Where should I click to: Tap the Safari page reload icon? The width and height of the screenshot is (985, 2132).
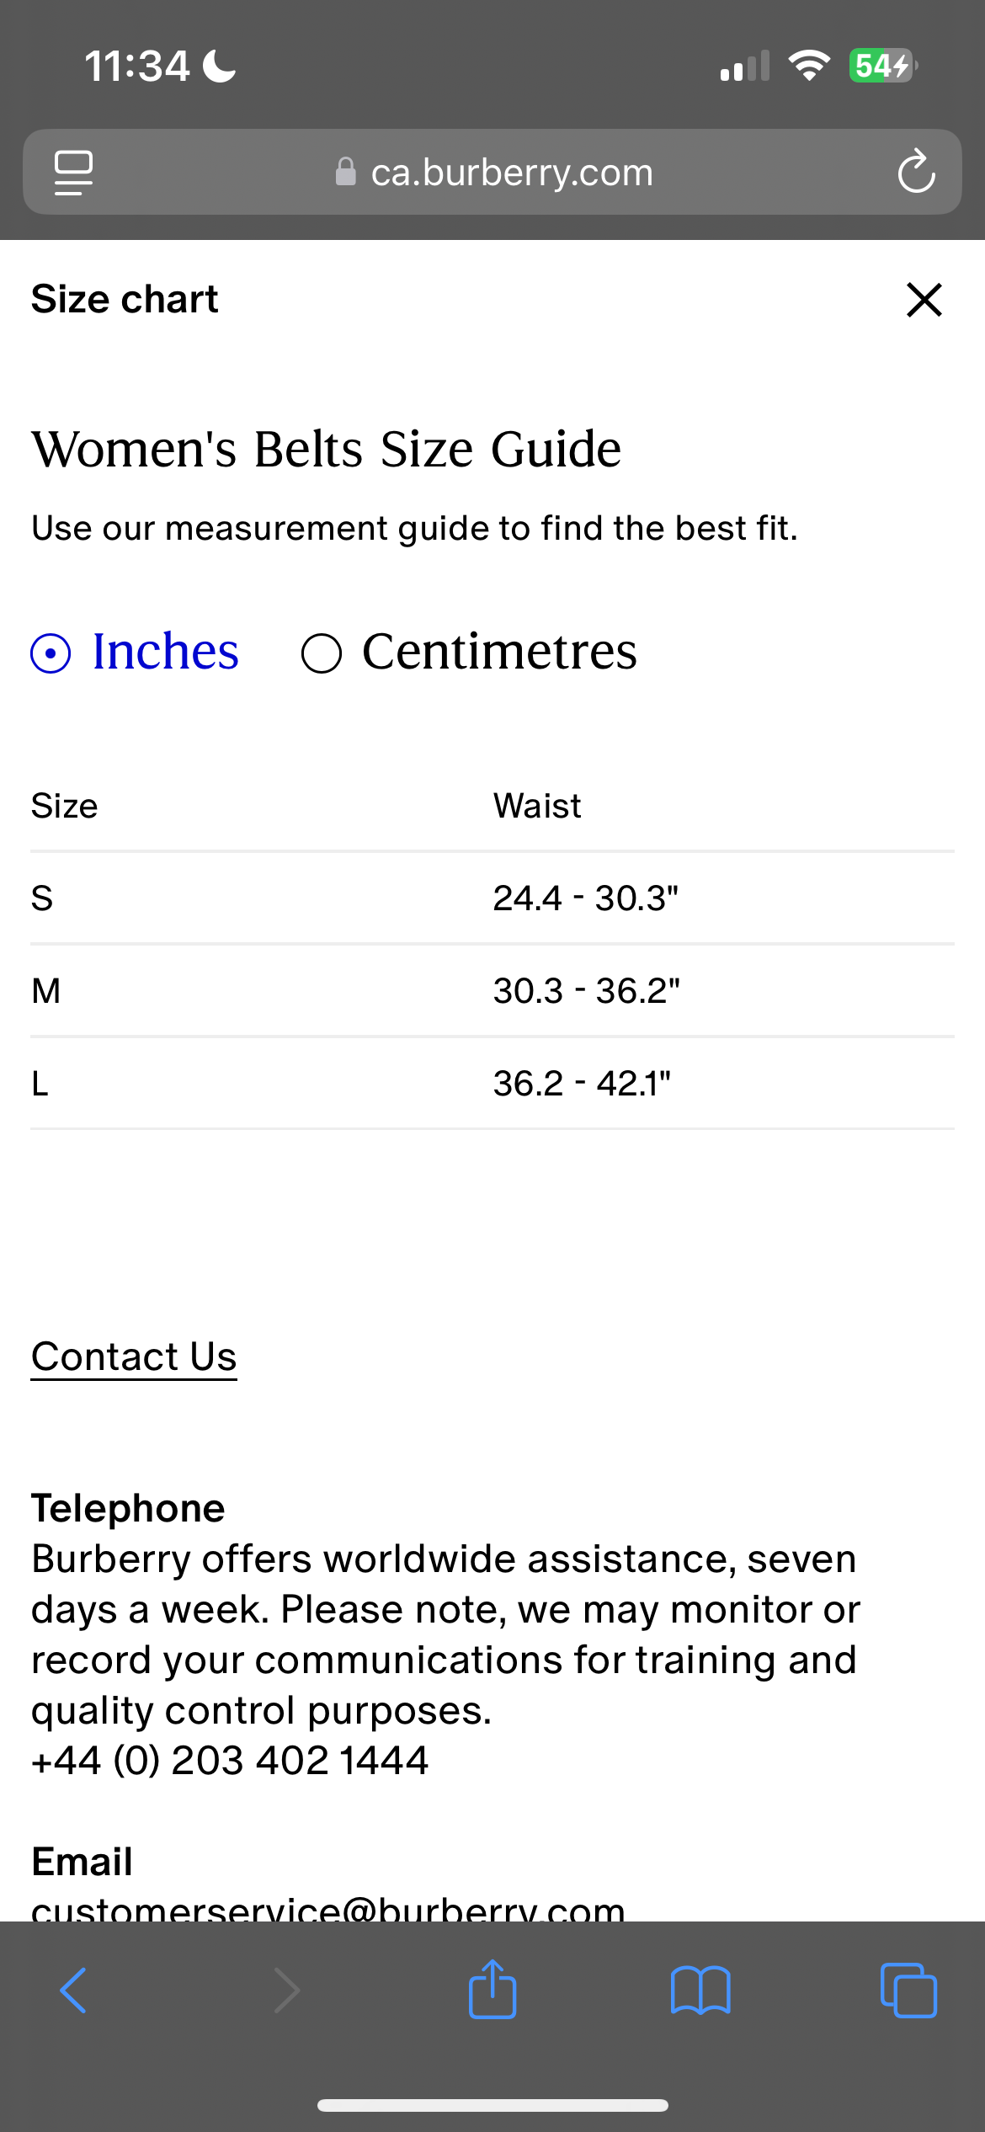[916, 173]
